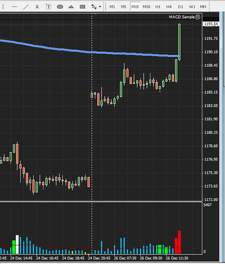Select the triangle shape tool

71,7
